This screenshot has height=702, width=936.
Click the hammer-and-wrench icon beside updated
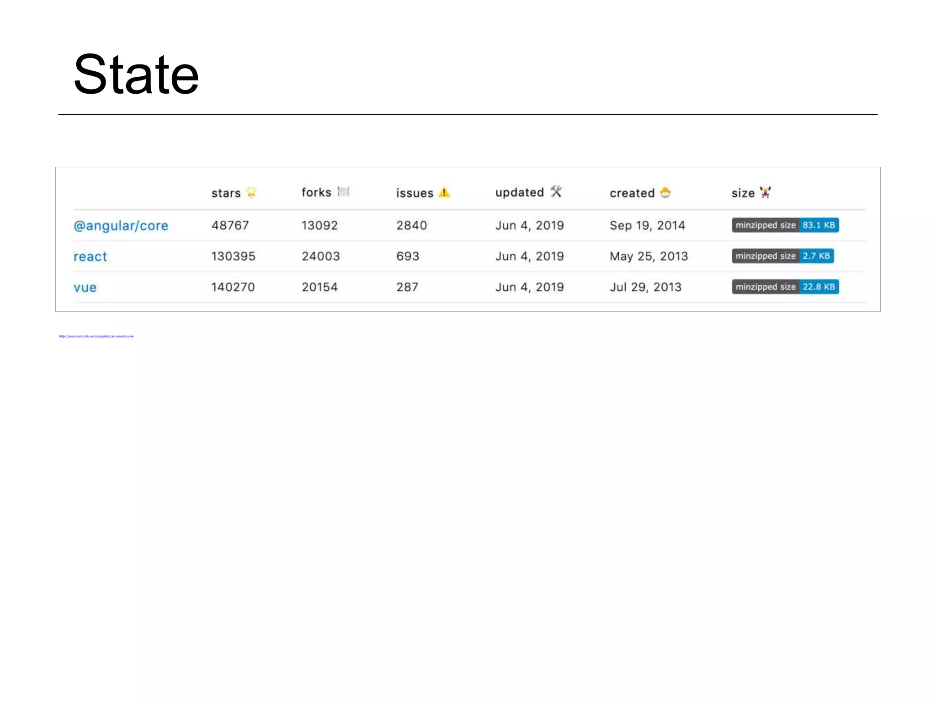[x=556, y=191]
